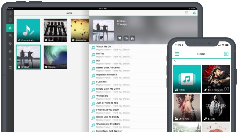Open the now-playing button on the iPhone
The width and height of the screenshot is (238, 133).
tap(226, 54)
